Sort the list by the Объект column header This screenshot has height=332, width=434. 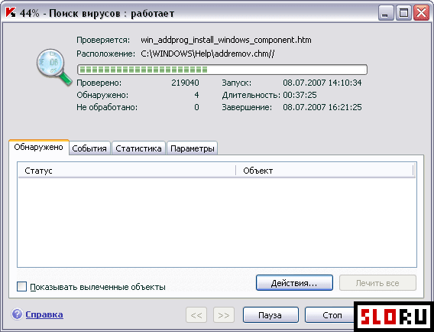point(325,171)
